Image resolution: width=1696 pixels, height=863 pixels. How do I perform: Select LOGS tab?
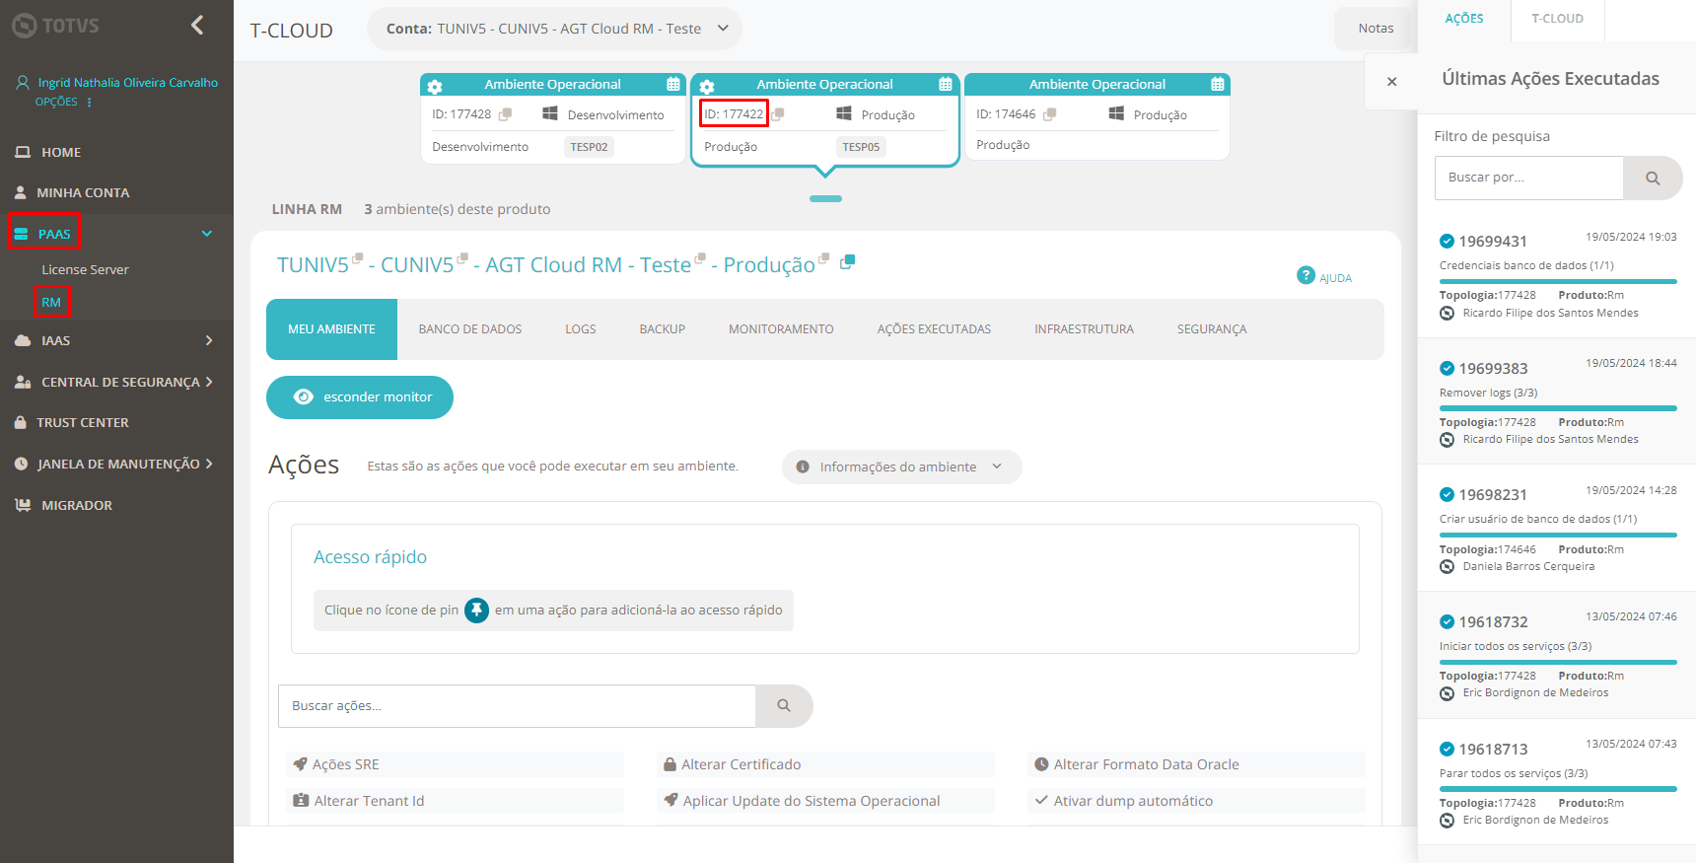[x=580, y=329]
